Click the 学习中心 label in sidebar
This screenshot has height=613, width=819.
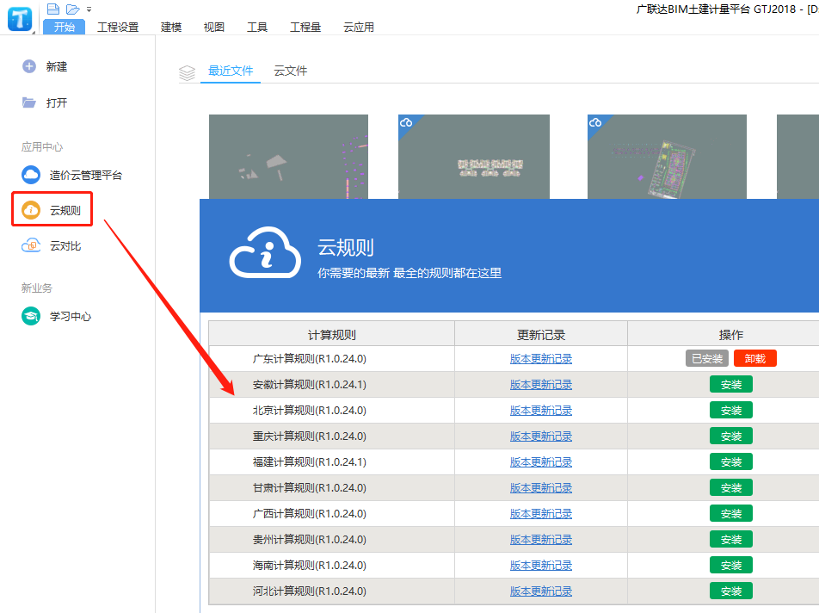71,316
